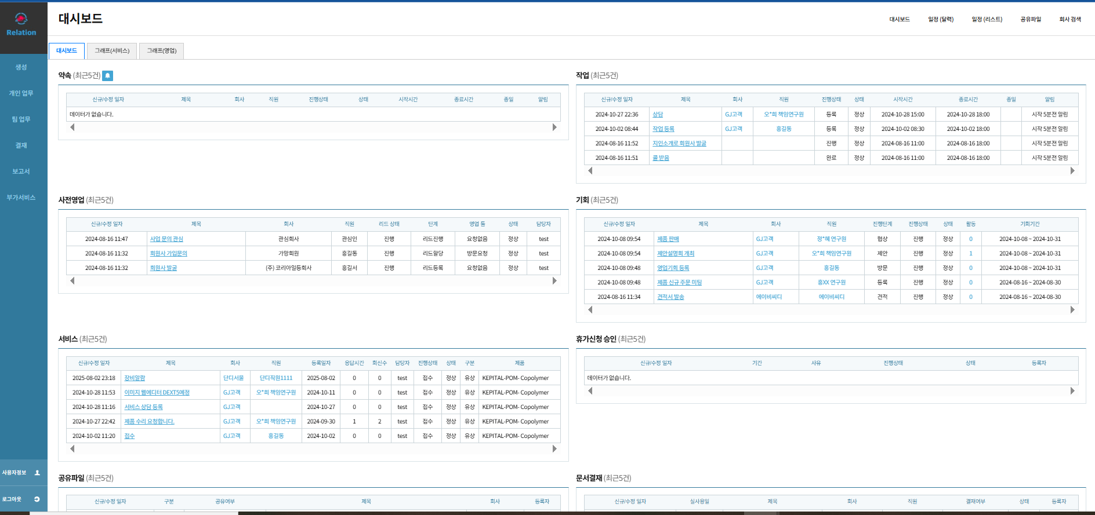Click the Relation logo in the sidebar
The height and width of the screenshot is (515, 1095).
pyautogui.click(x=21, y=25)
